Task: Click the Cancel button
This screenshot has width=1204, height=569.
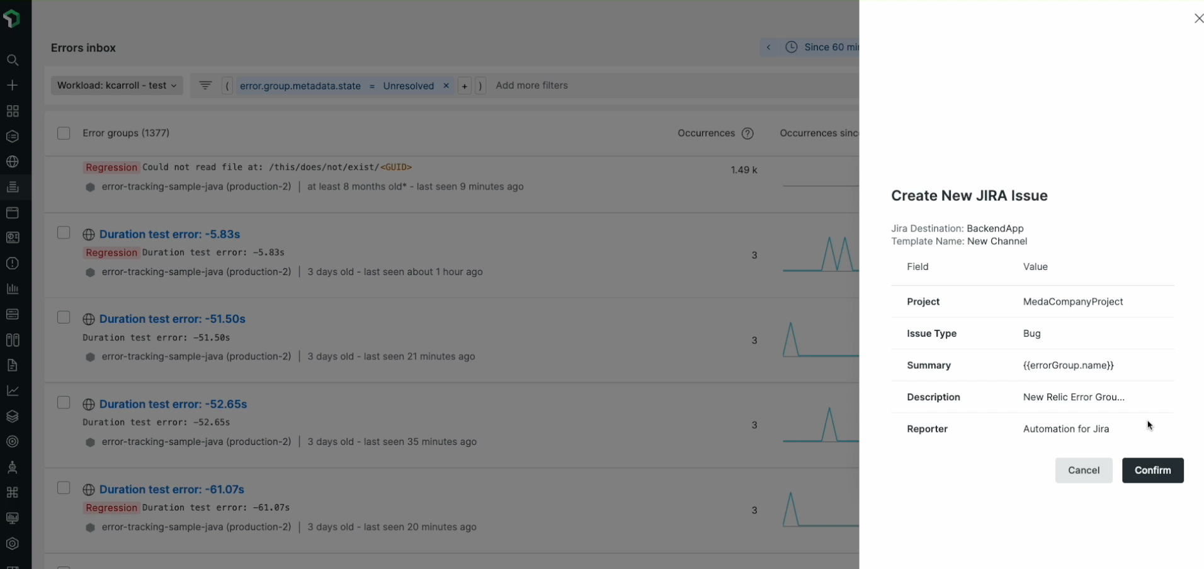Action: [1083, 470]
